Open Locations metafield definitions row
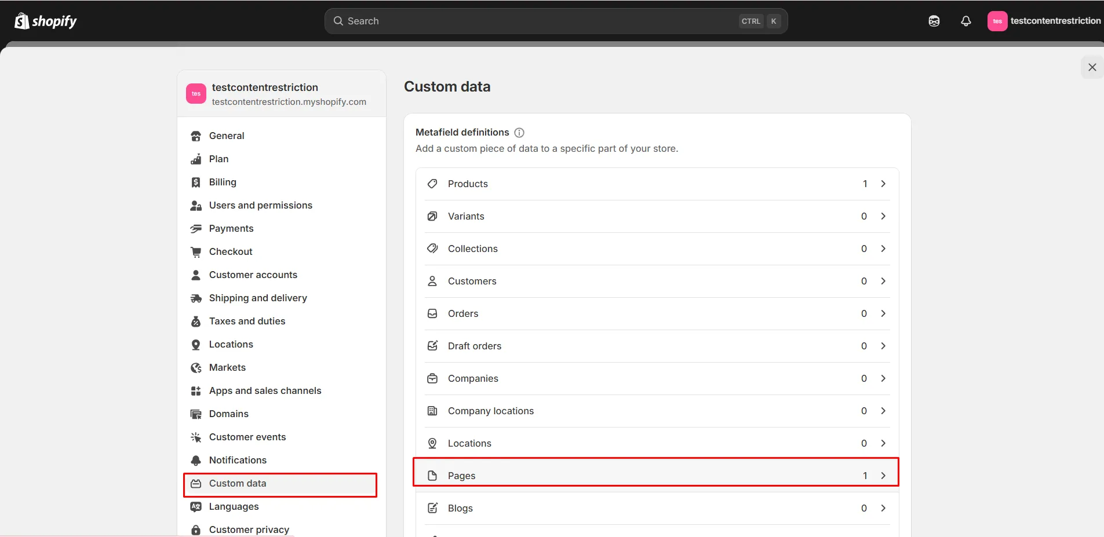Image resolution: width=1104 pixels, height=537 pixels. tap(657, 443)
